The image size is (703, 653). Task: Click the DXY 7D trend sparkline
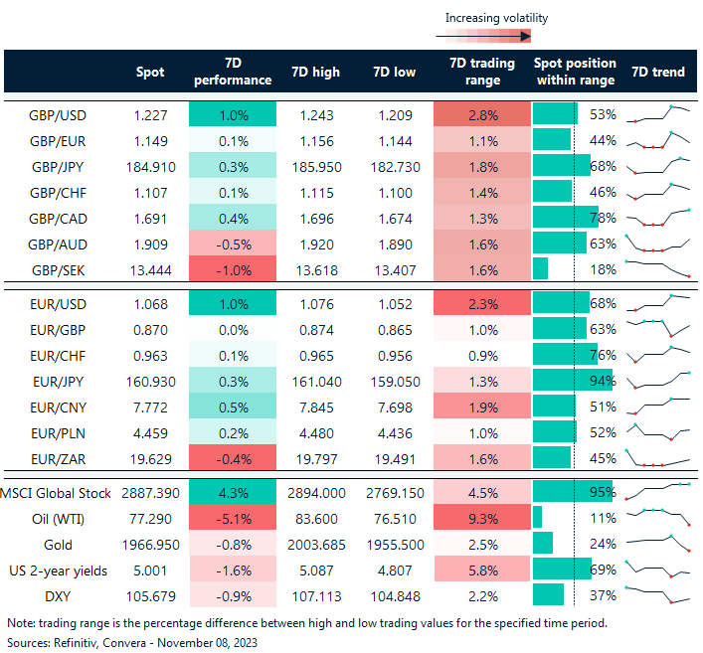pos(657,594)
